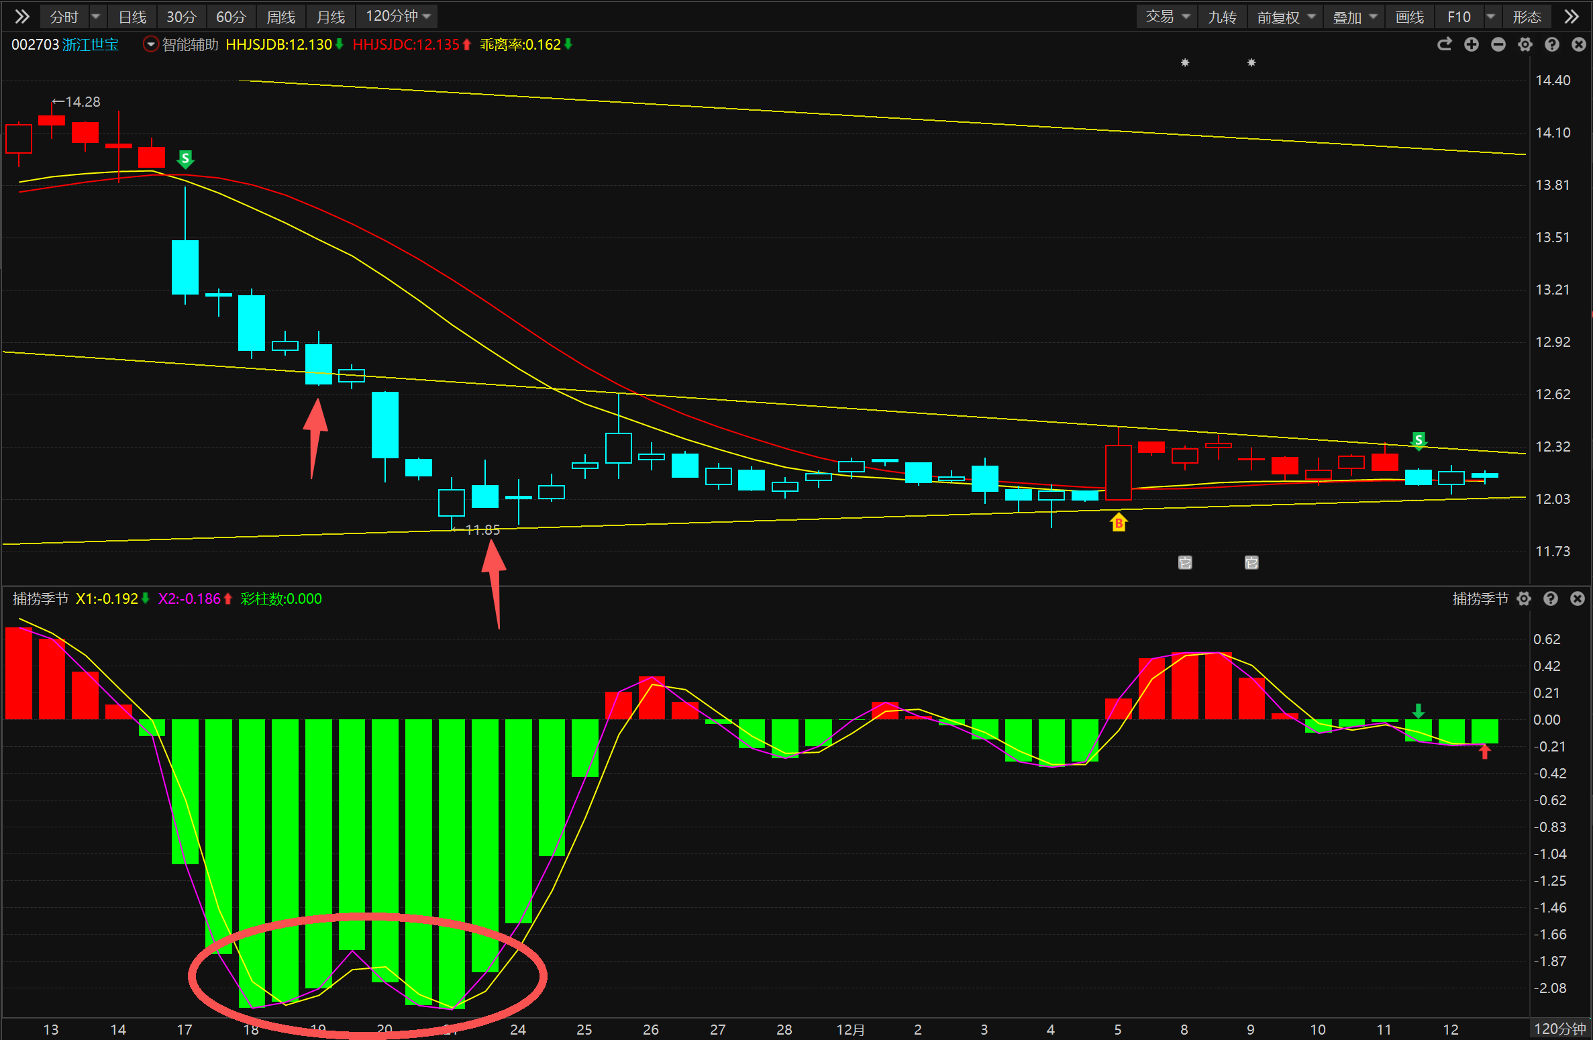Switch to the 60分 period tab
Image resolution: width=1593 pixels, height=1040 pixels.
click(x=231, y=17)
